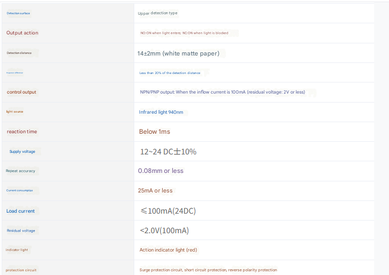
Task: Select the 'Below 1ms' value
Action: coord(154,132)
